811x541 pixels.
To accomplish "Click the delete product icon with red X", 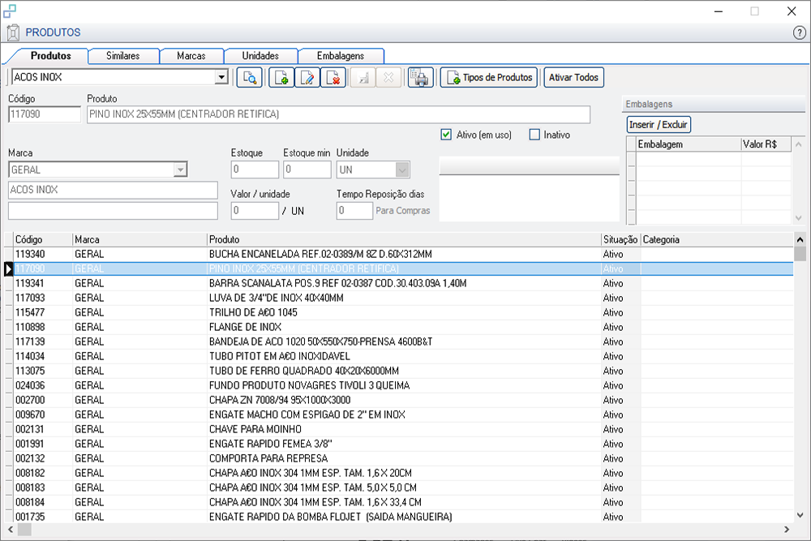I will click(333, 78).
